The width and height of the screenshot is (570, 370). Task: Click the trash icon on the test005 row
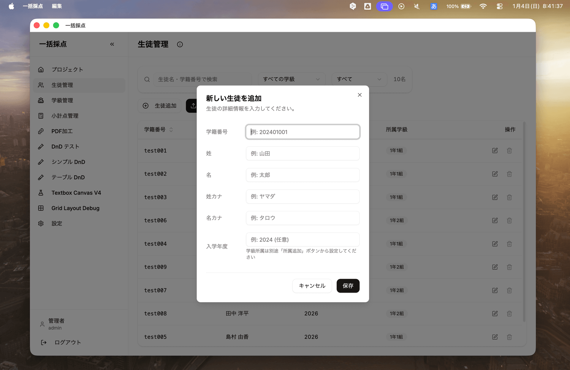click(x=509, y=337)
